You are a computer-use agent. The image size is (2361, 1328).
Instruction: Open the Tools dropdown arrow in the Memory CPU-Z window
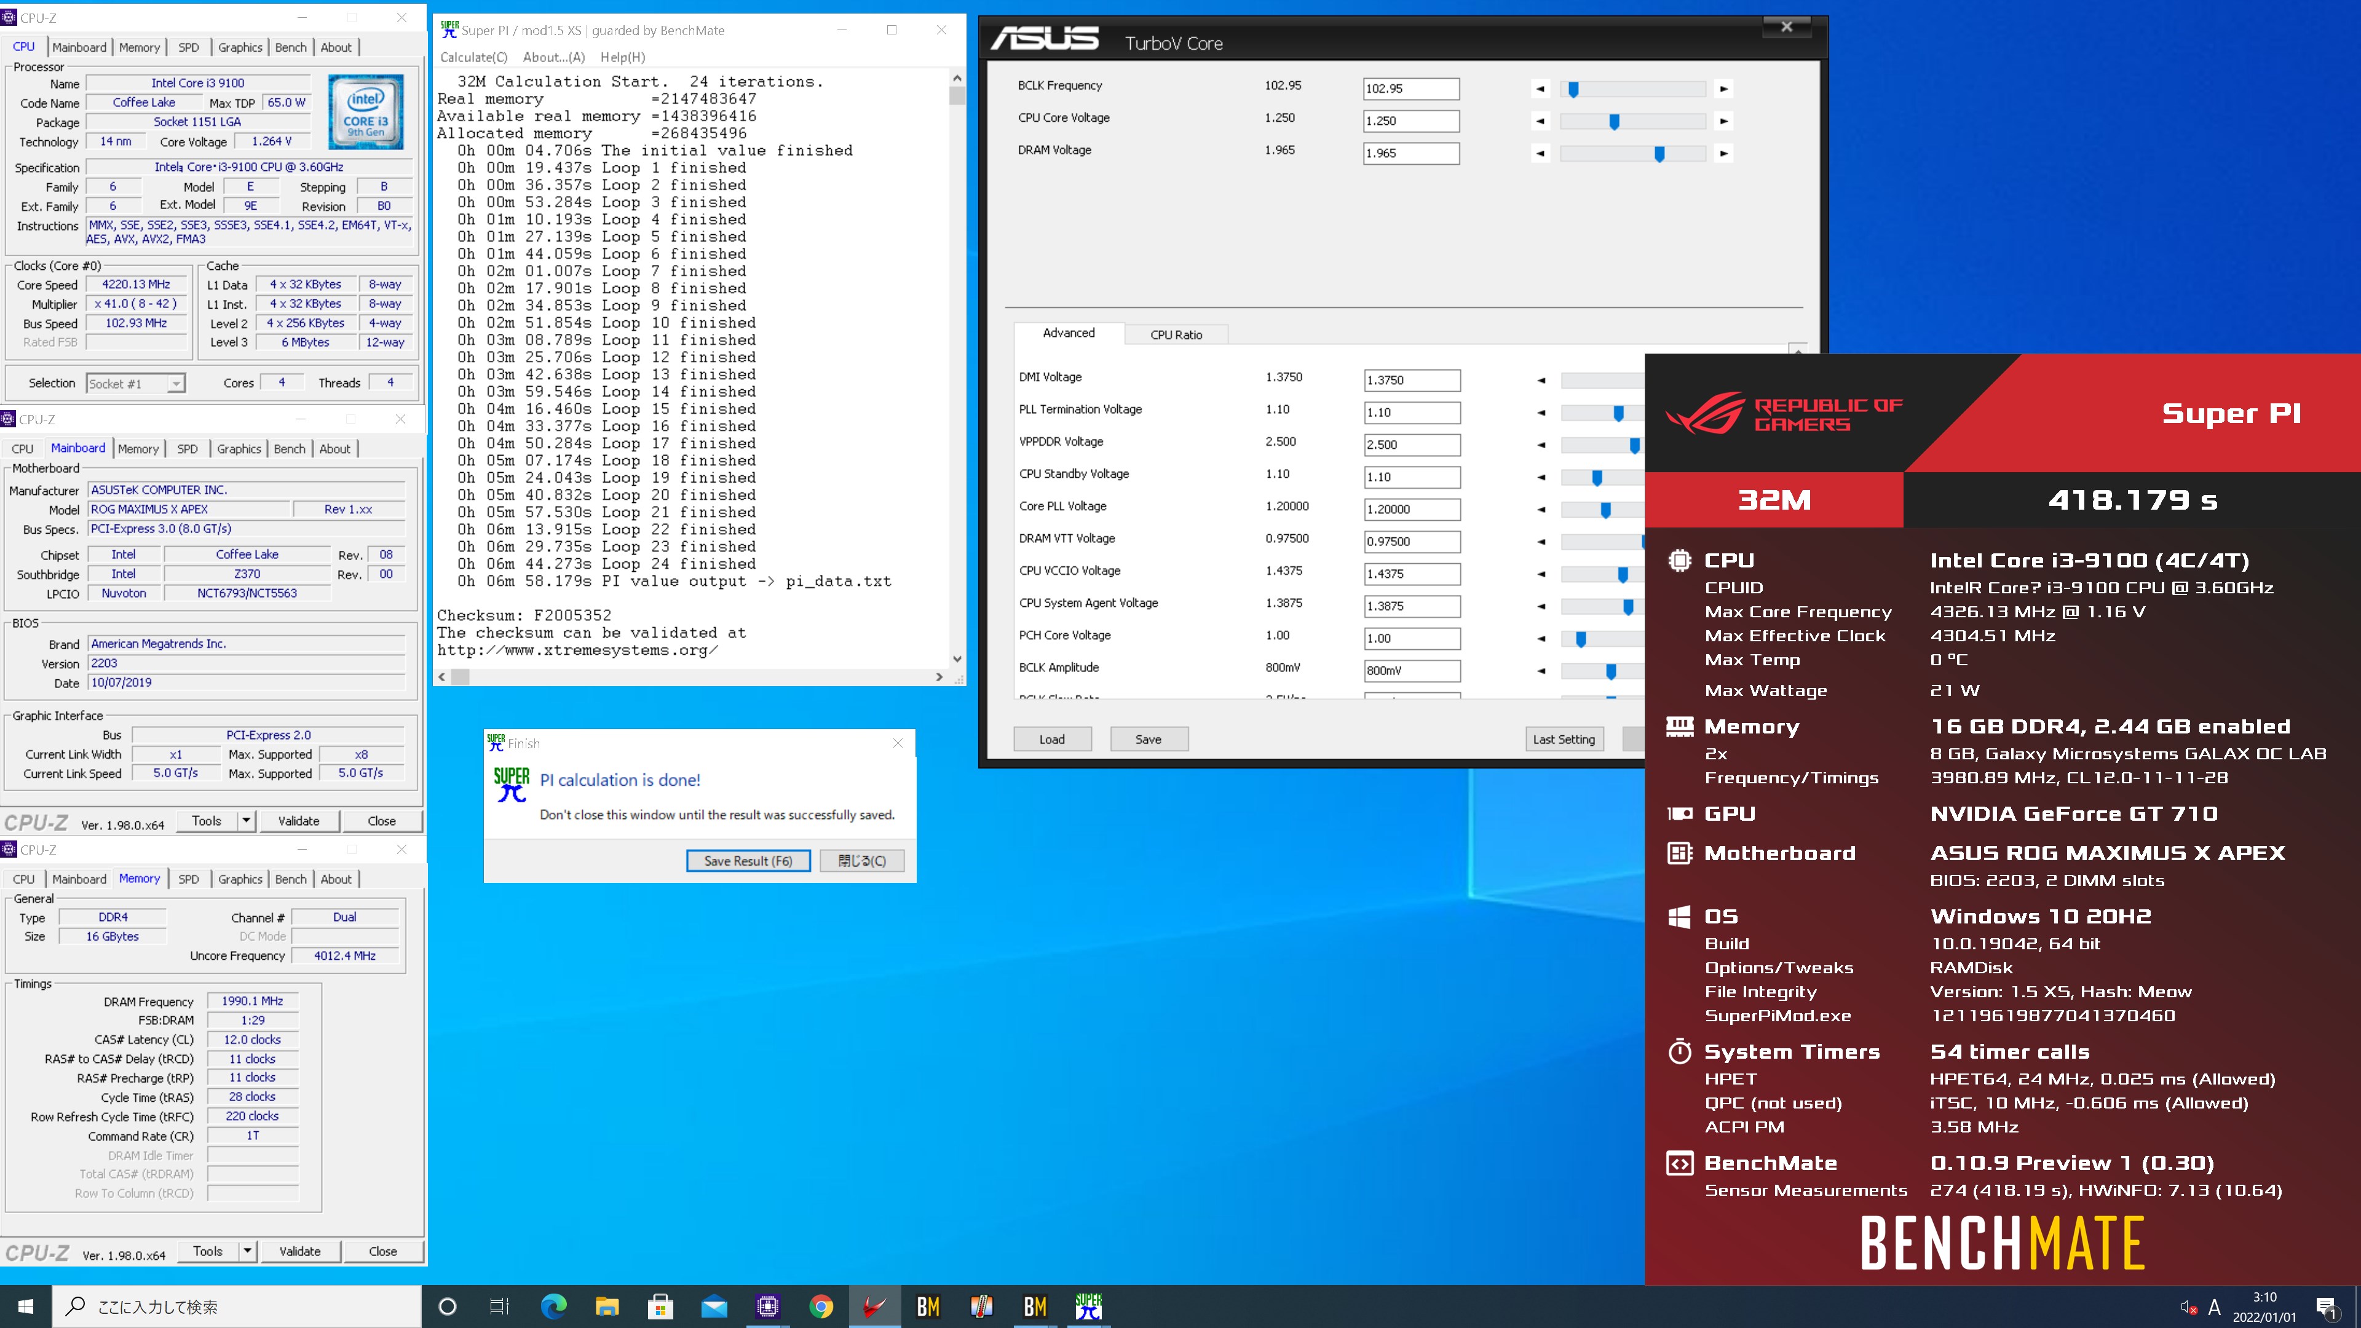click(247, 1251)
